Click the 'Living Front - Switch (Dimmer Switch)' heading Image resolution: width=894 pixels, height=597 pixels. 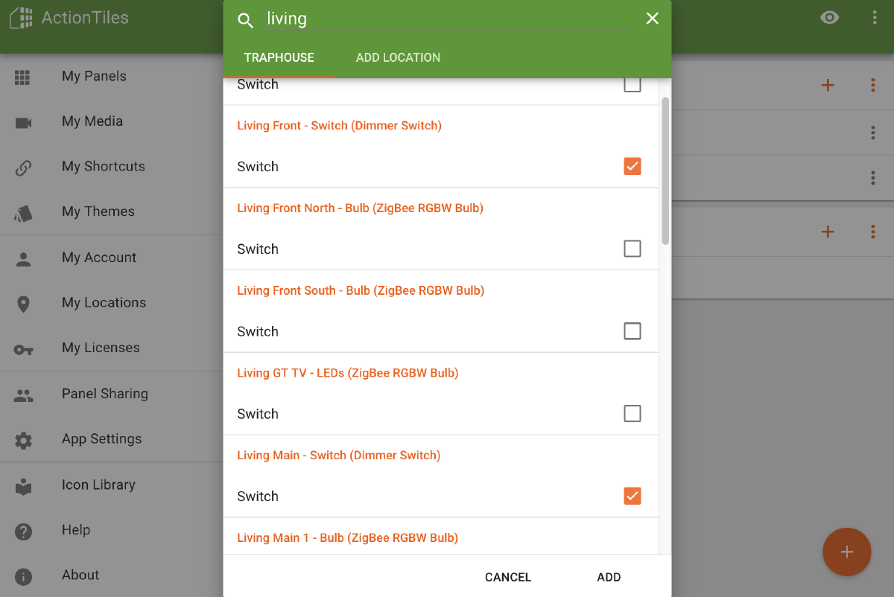coord(339,126)
